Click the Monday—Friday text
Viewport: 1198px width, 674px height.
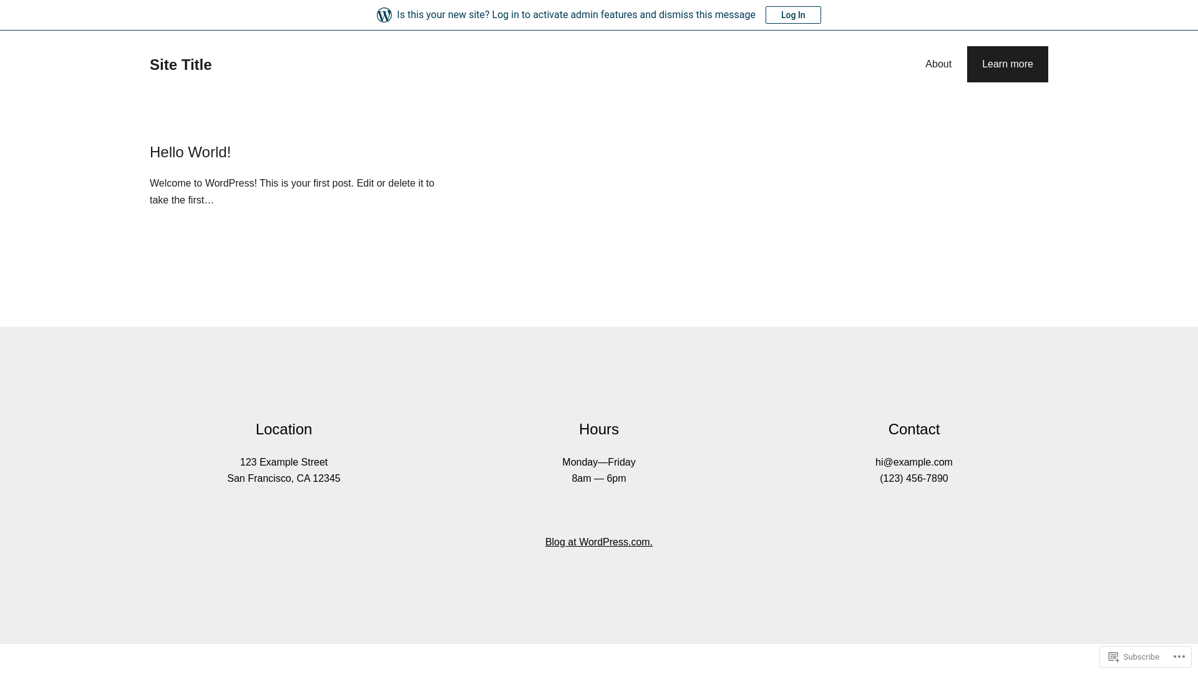click(x=599, y=462)
